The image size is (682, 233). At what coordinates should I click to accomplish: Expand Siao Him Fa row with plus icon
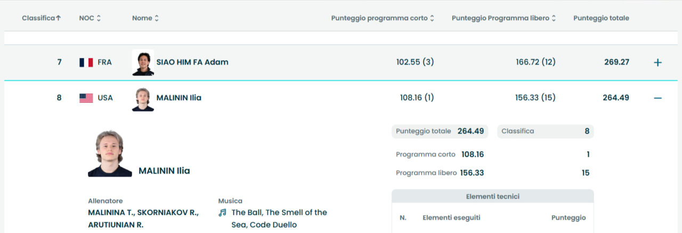pos(657,62)
